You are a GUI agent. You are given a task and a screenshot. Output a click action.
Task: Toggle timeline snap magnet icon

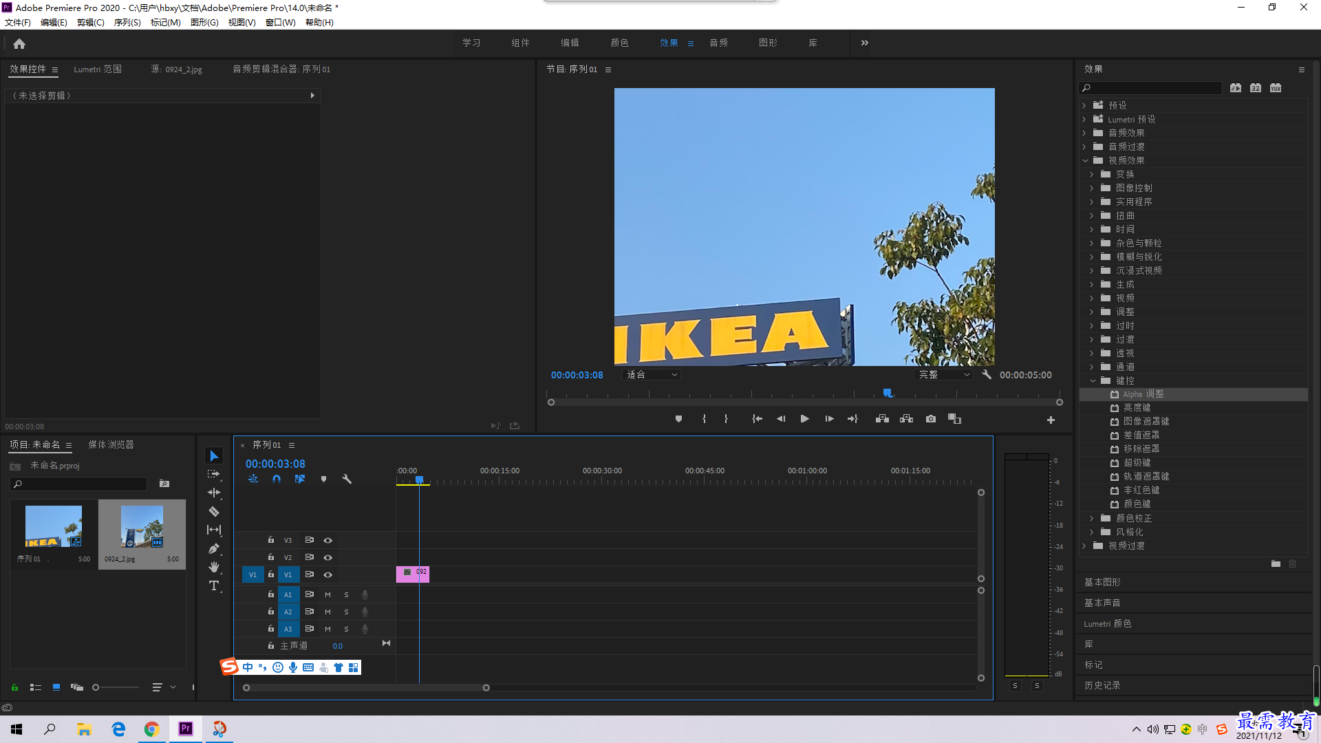coord(277,479)
